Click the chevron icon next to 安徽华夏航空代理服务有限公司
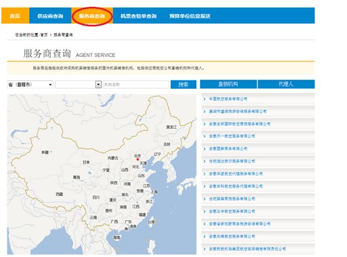This screenshot has height=257, width=347. [205, 174]
